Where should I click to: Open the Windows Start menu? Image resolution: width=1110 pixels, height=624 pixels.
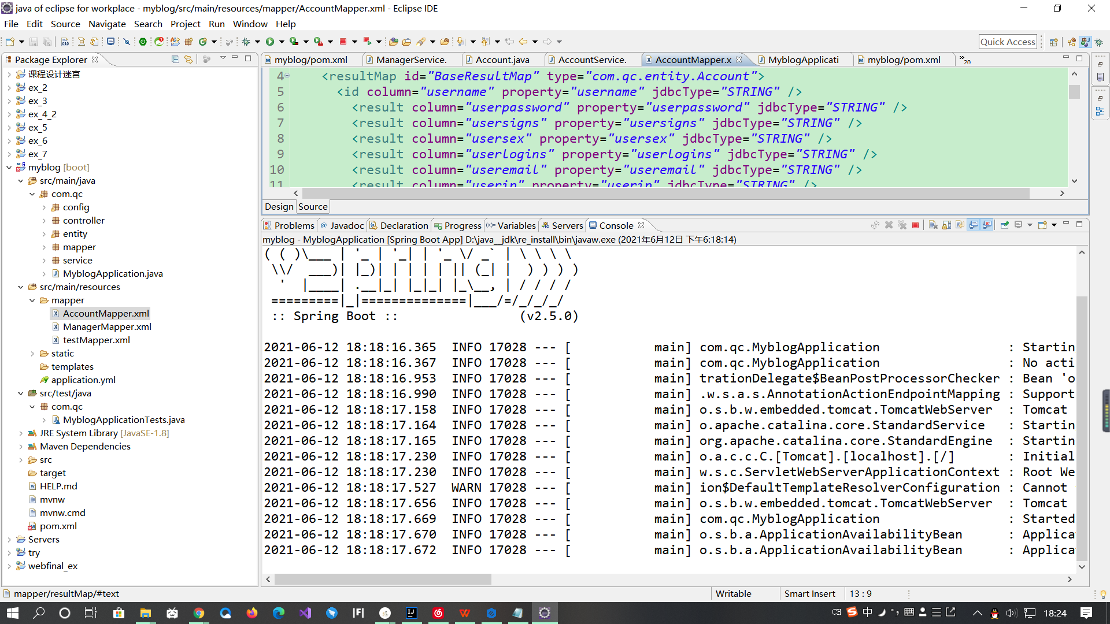tap(13, 613)
